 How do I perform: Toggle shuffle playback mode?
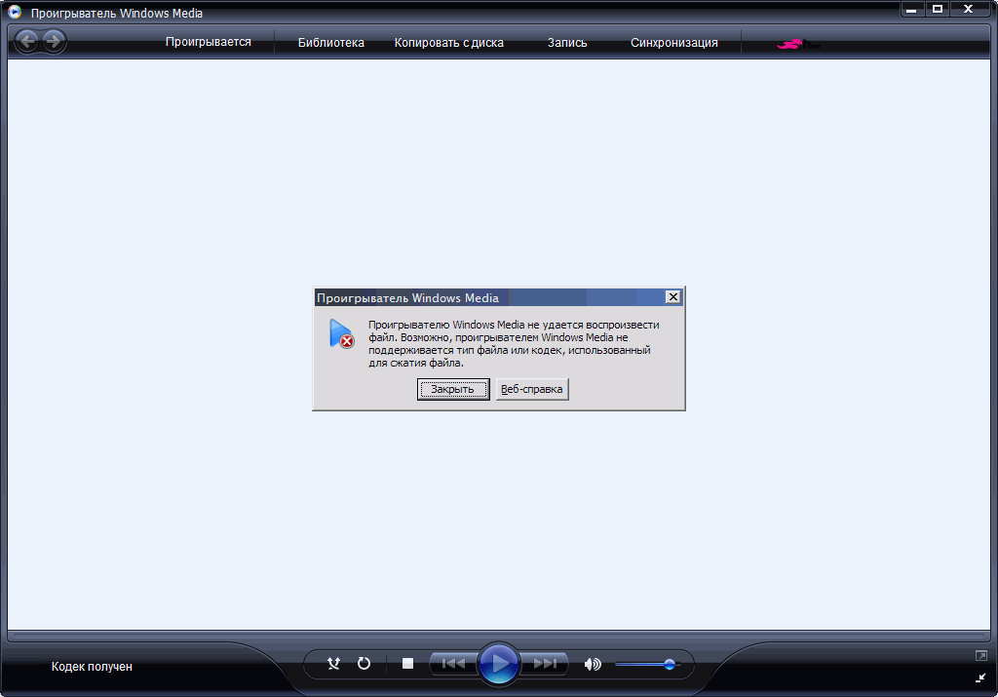[333, 664]
